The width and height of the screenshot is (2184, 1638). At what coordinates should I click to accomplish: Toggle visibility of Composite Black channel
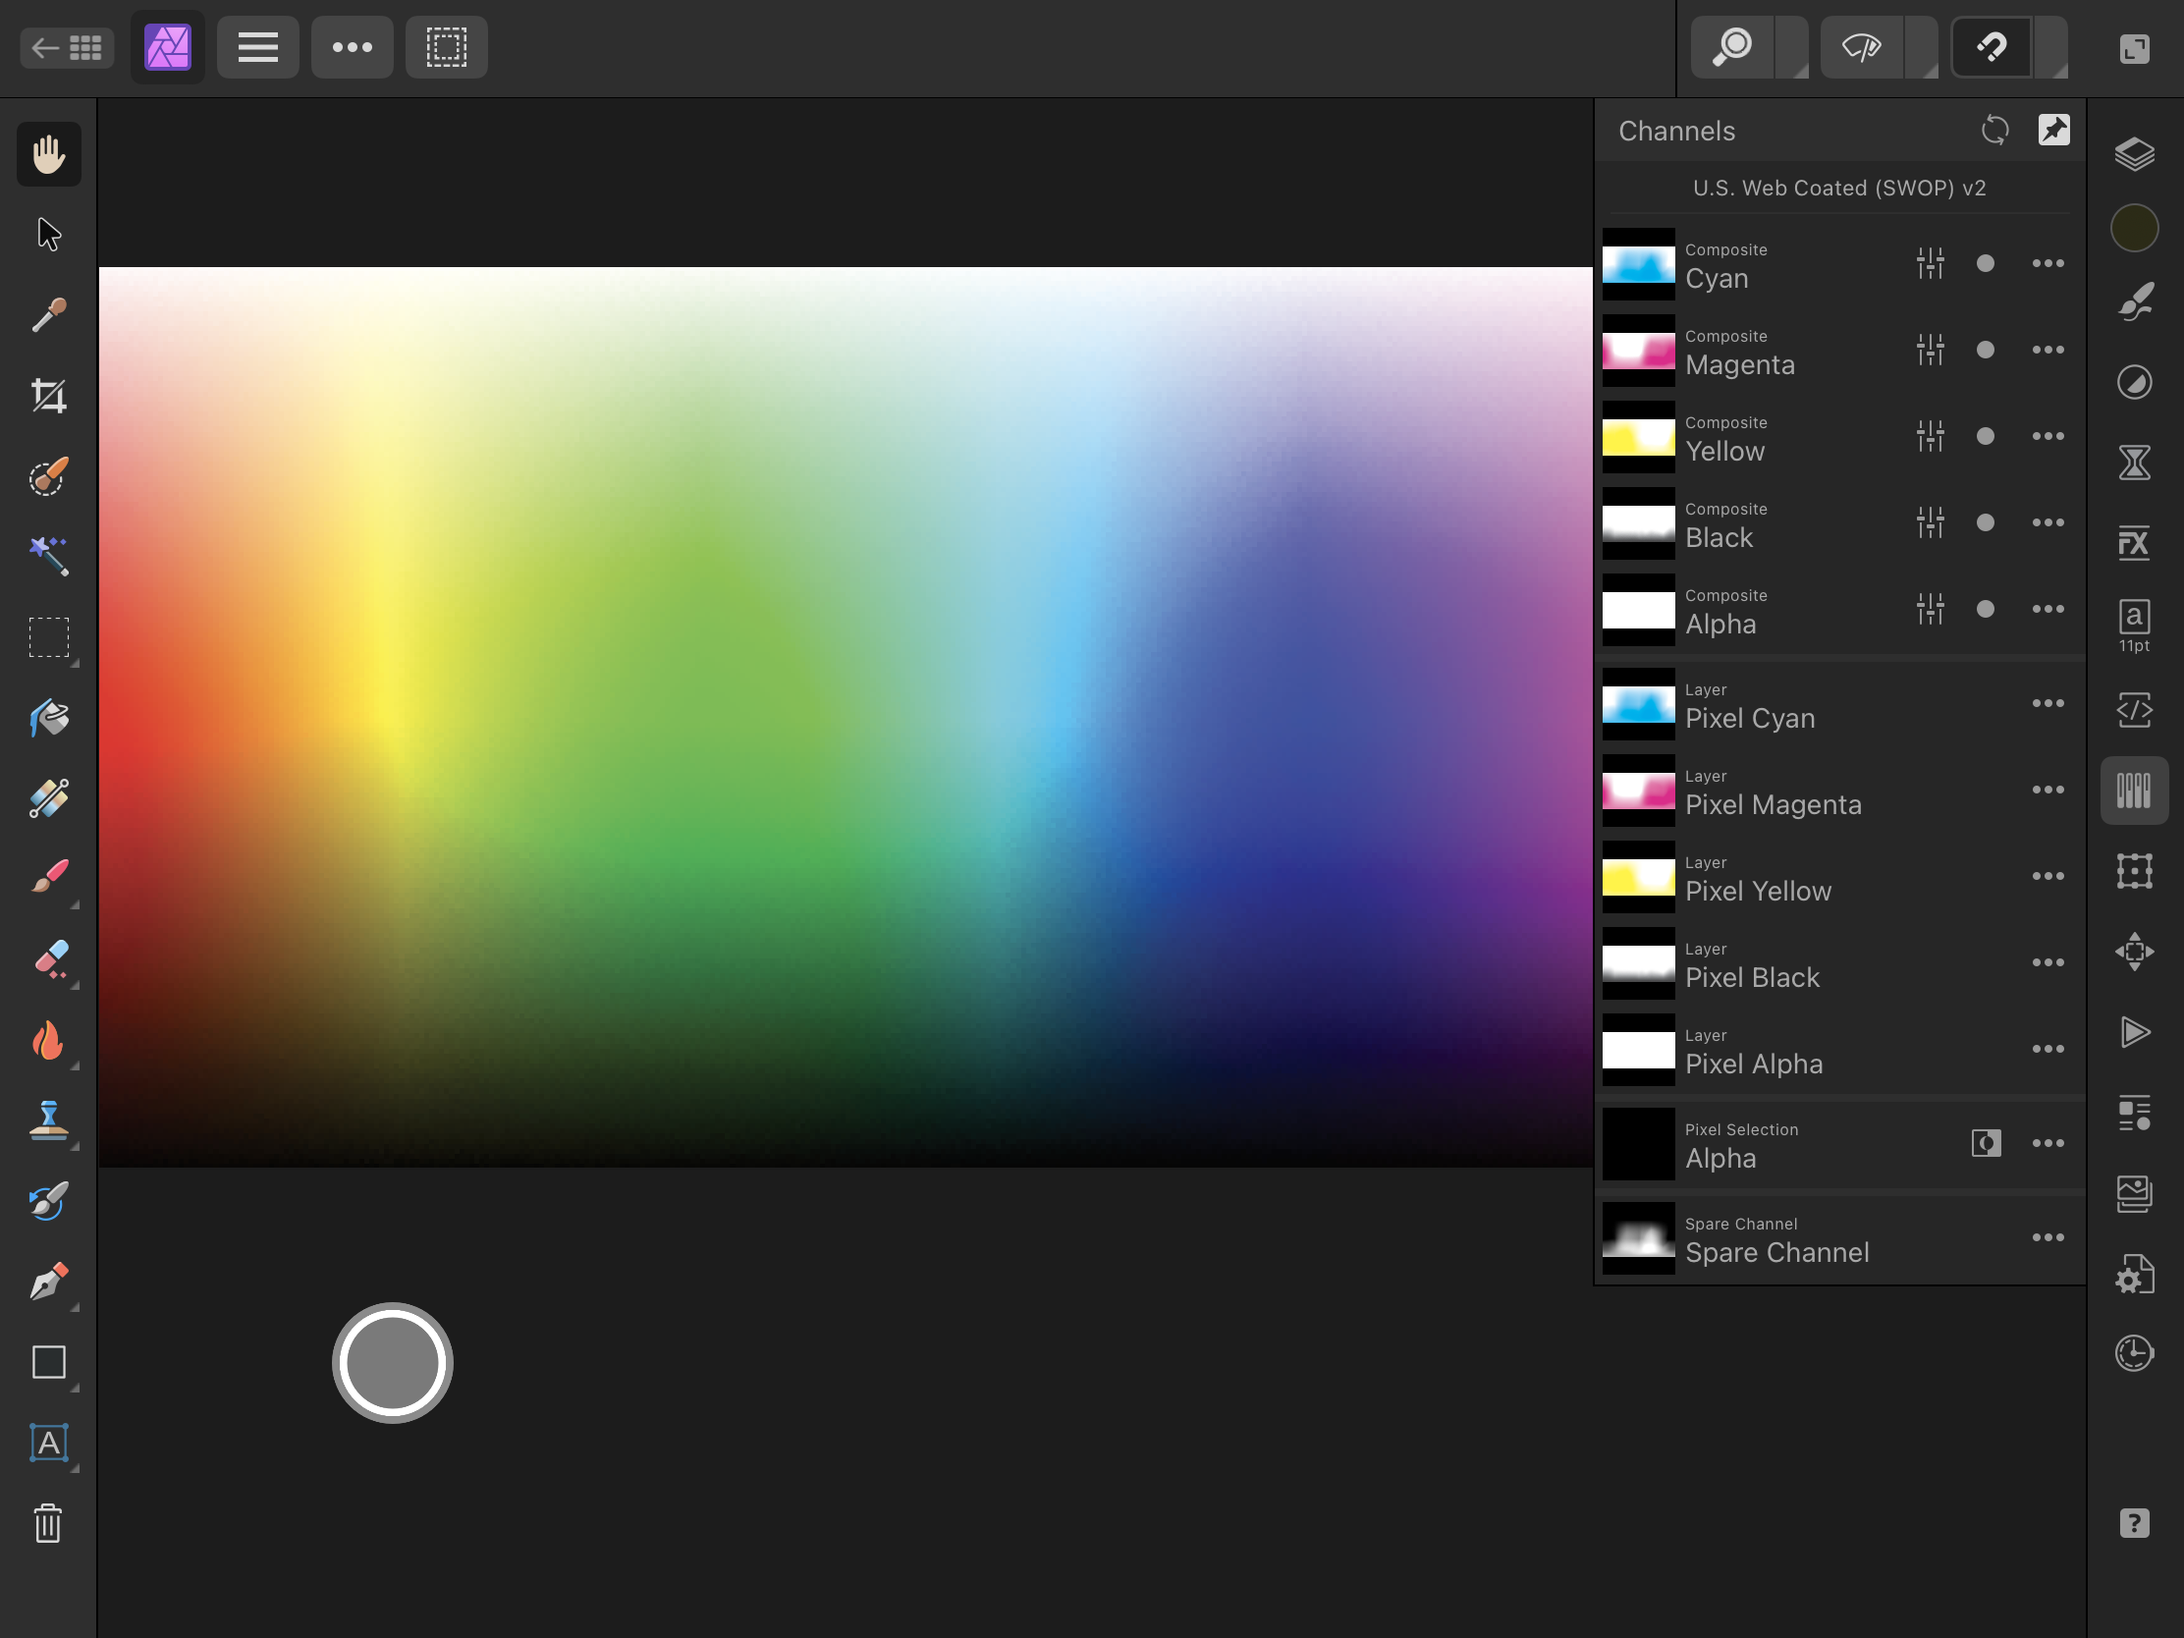1985,522
